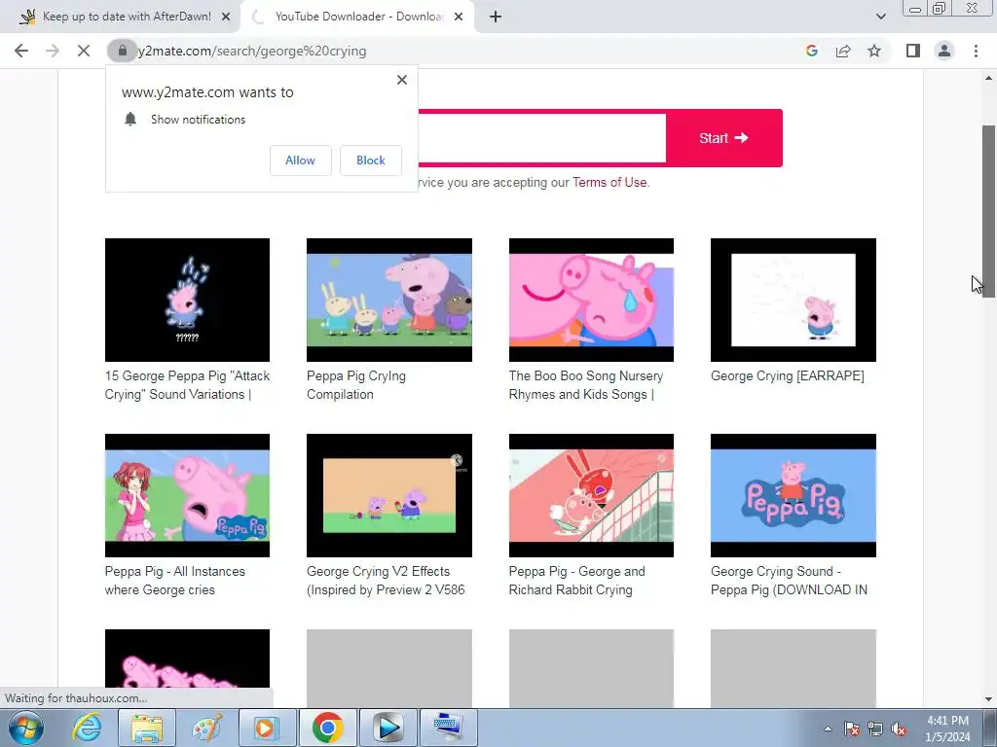
Task: Click title "George Crying [EARRAPE]"
Action: (x=787, y=376)
